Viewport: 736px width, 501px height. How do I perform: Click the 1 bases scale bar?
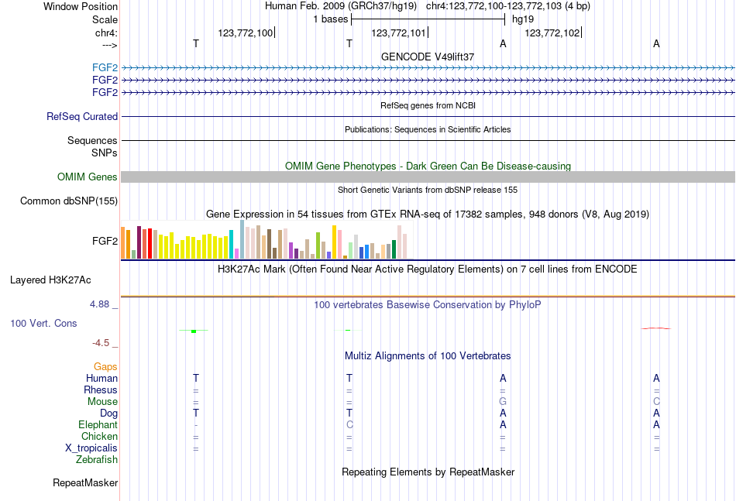(428, 19)
